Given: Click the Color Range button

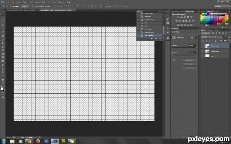Looking at the screenshot, I should click(189, 64).
